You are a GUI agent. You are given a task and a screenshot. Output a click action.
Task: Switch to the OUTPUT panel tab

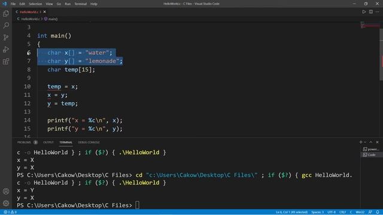pyautogui.click(x=48, y=142)
